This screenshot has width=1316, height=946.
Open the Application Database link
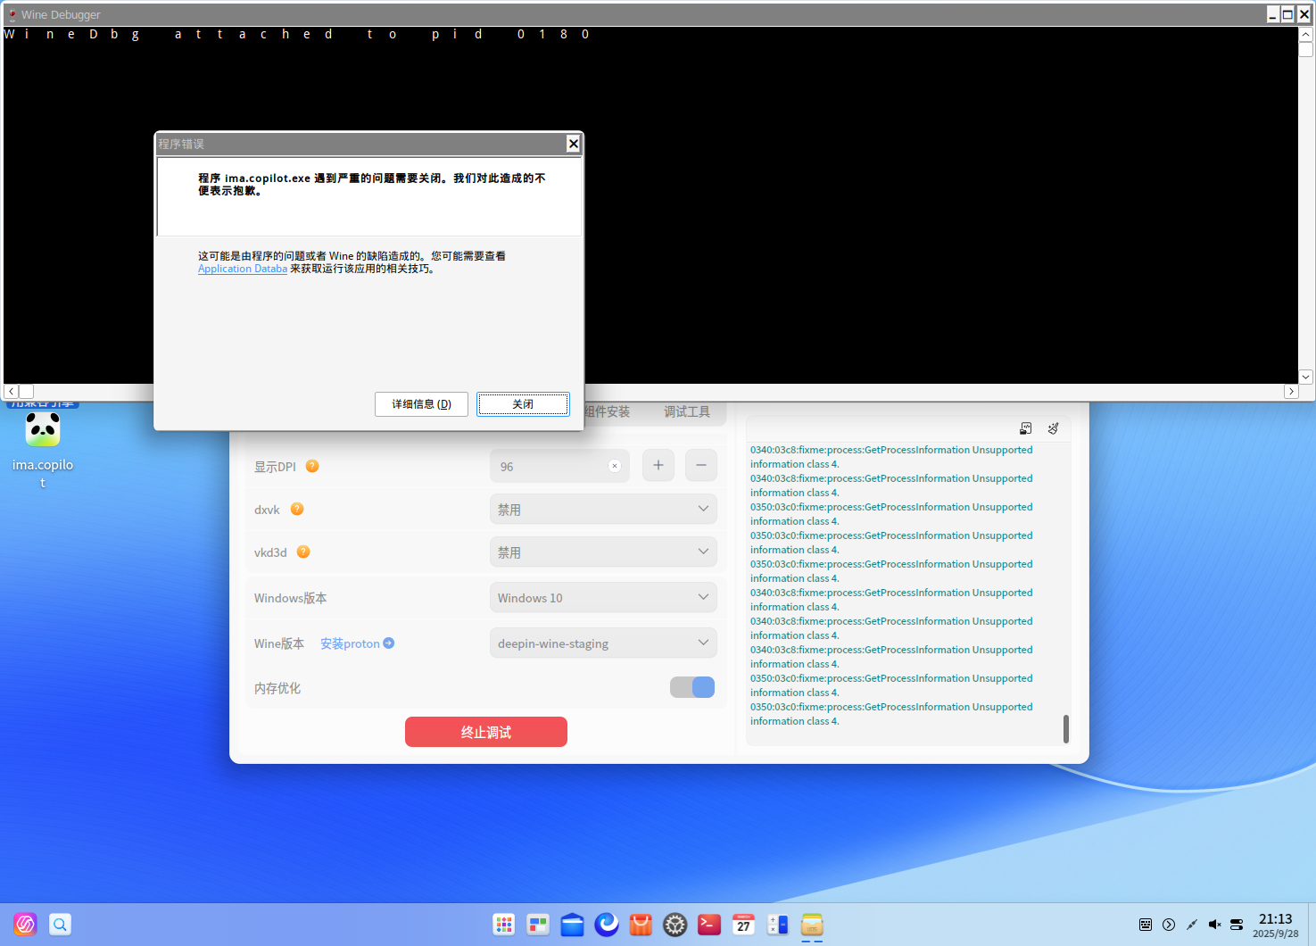243,269
